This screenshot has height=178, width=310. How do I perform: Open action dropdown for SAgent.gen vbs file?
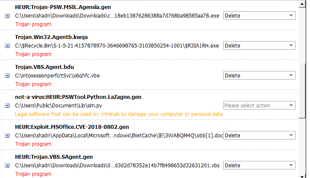259,166
